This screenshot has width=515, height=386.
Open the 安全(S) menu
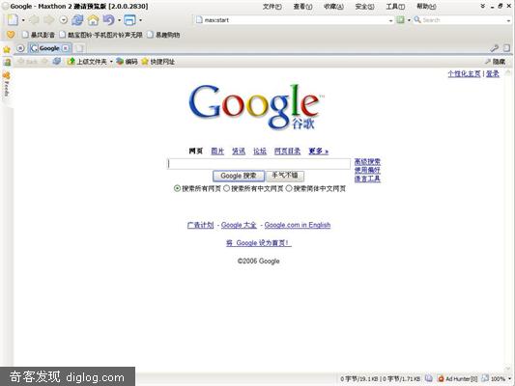point(364,6)
